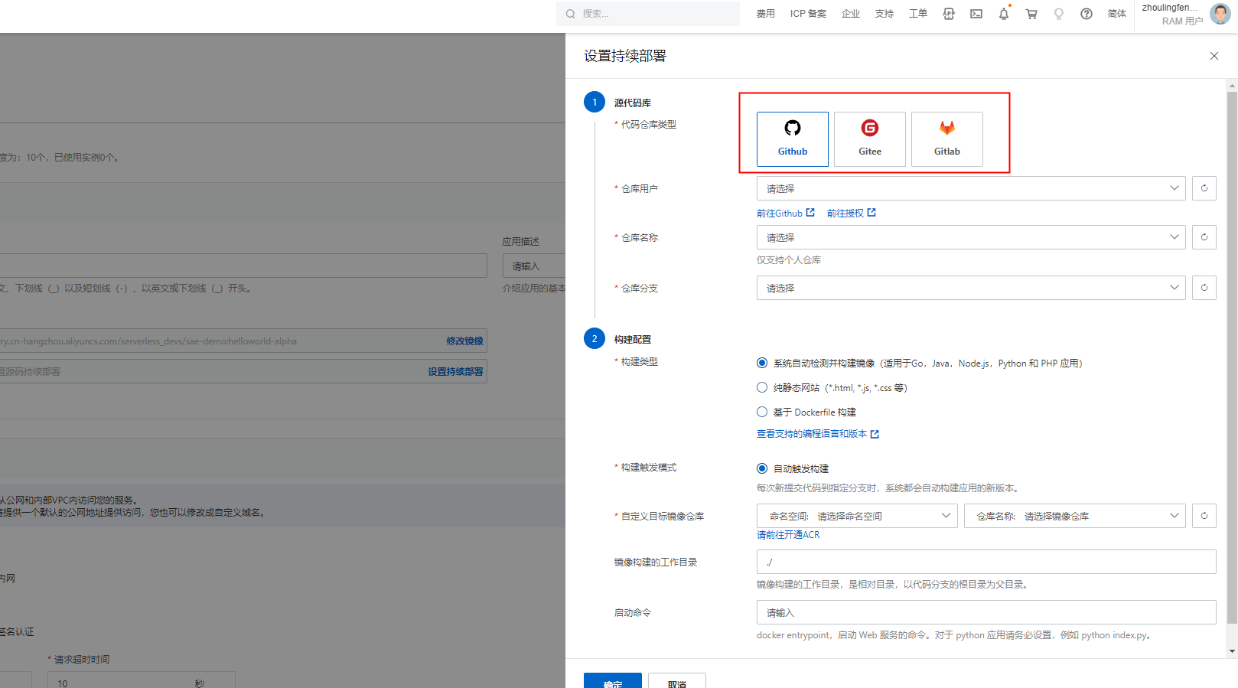
Task: Refresh the 仓库名称 list
Action: click(1204, 237)
